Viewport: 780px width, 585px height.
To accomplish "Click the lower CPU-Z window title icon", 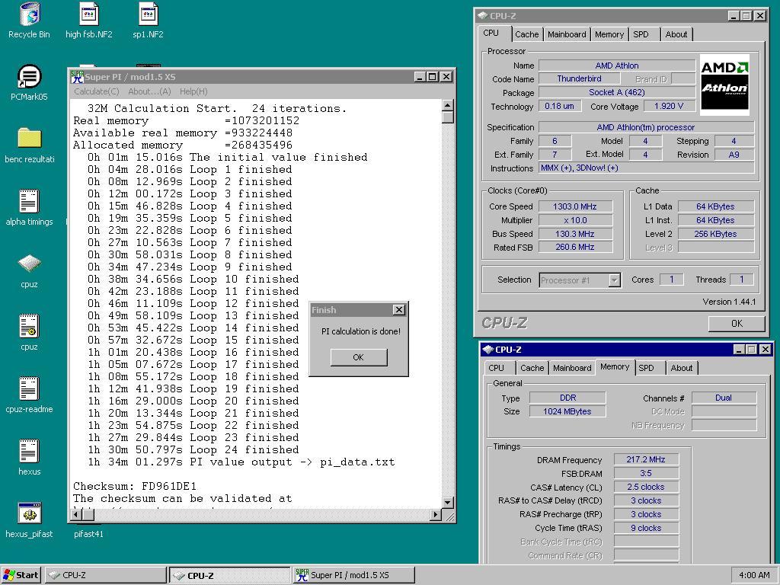I will click(488, 350).
